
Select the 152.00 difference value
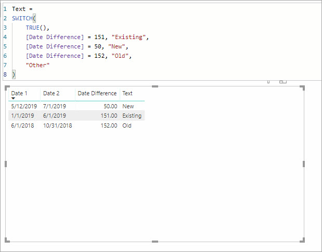pos(109,125)
